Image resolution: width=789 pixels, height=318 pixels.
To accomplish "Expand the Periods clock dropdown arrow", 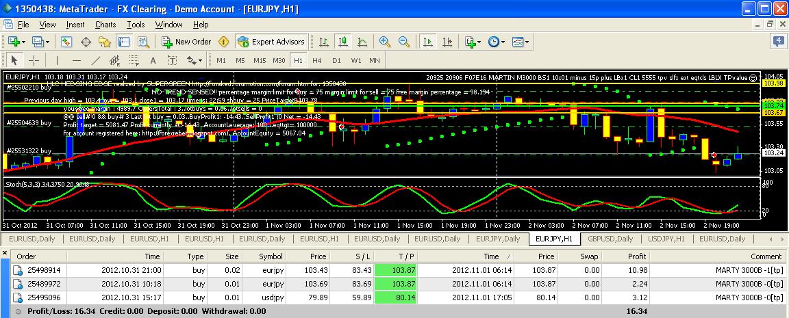I will [x=503, y=42].
